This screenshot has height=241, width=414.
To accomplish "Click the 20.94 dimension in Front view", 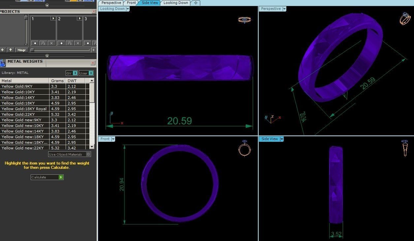I will (x=121, y=185).
